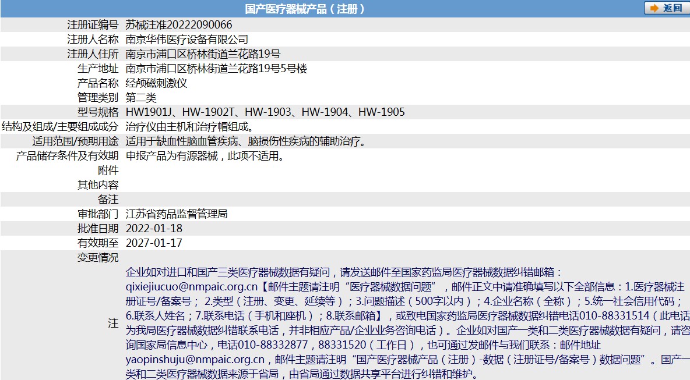
Task: Click model list starting with HW1901J
Action: [265, 112]
